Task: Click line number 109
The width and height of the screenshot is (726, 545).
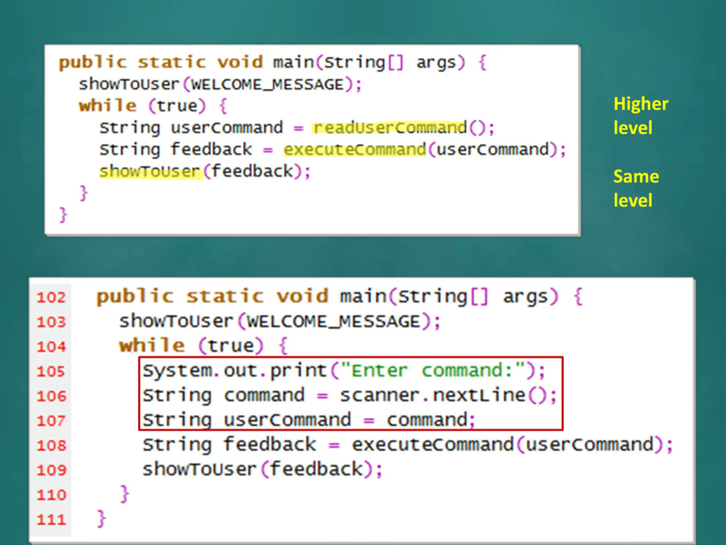Action: 51,470
